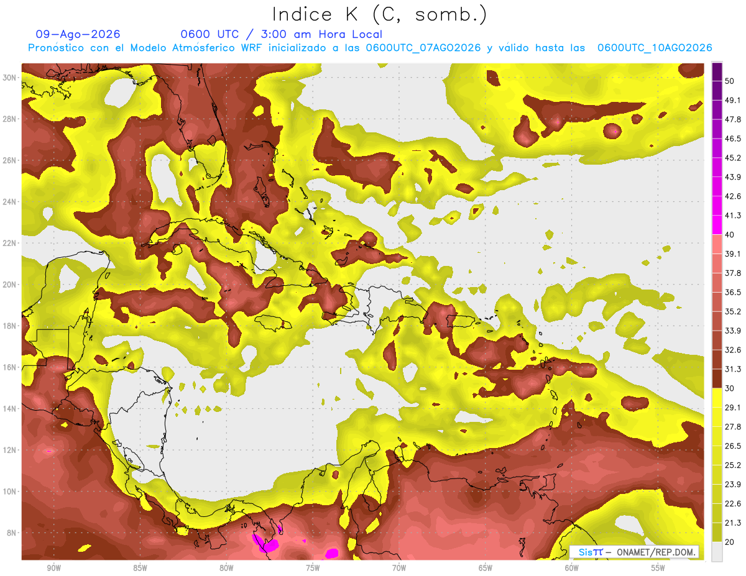Click the latitude label '14N'
The image size is (746, 576).
tap(10, 409)
